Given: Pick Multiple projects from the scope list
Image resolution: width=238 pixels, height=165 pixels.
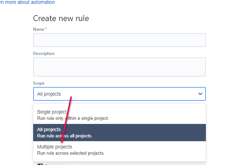Looking at the screenshot, I should (x=120, y=150).
